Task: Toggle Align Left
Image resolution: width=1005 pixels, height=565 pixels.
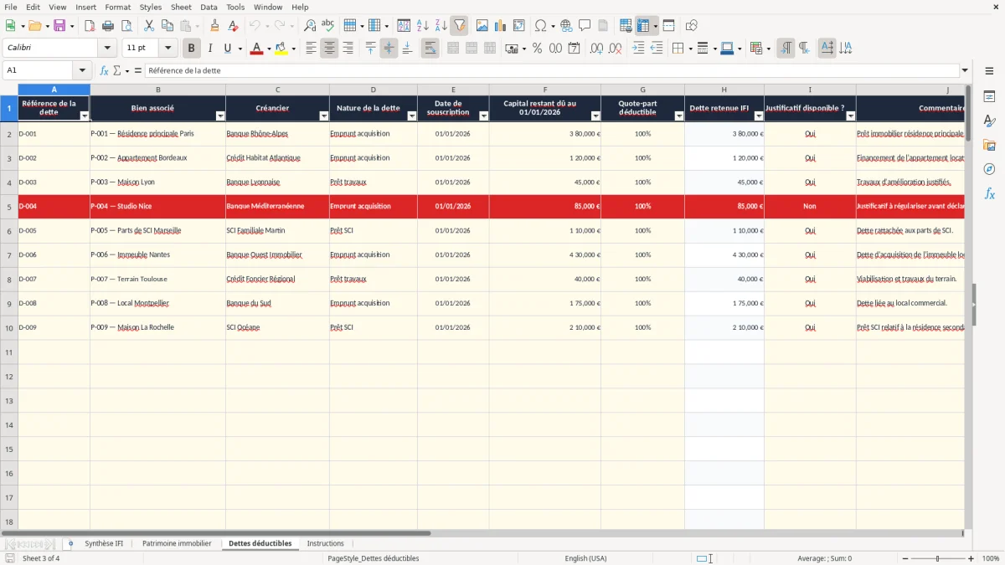Action: (311, 49)
